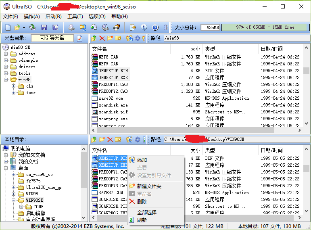Choose 新建文件夹 in the context menu
The image size is (311, 230).
[156, 186]
